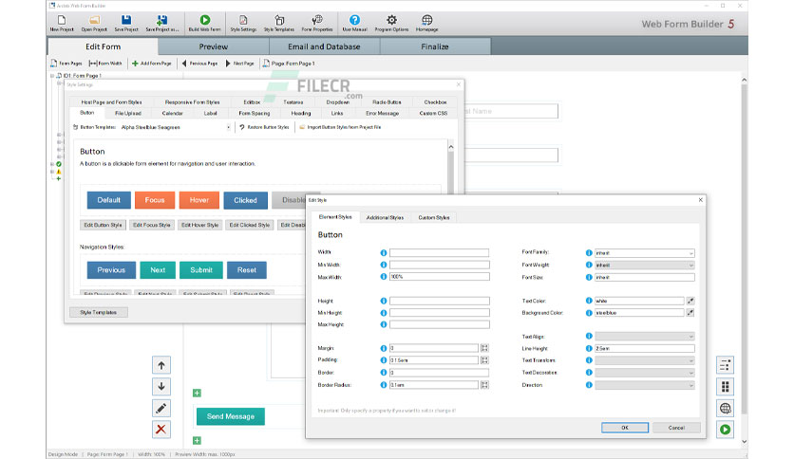Image resolution: width=794 pixels, height=459 pixels.
Task: Click the pencil edit element button
Action: click(161, 408)
